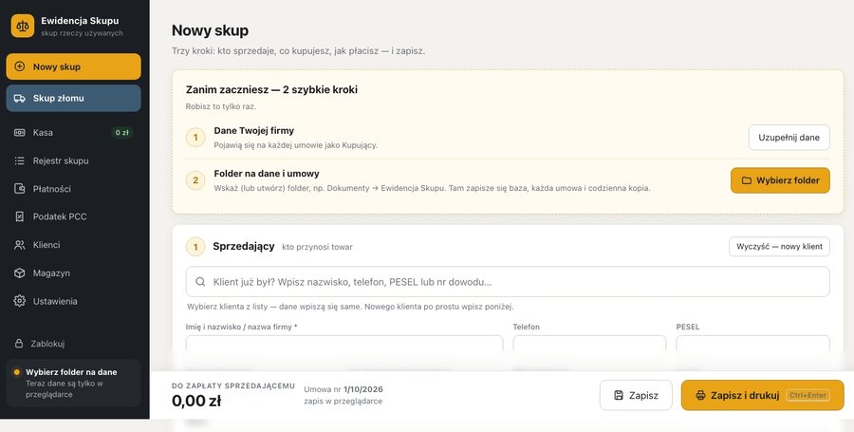Open the Klienci list

click(73, 245)
